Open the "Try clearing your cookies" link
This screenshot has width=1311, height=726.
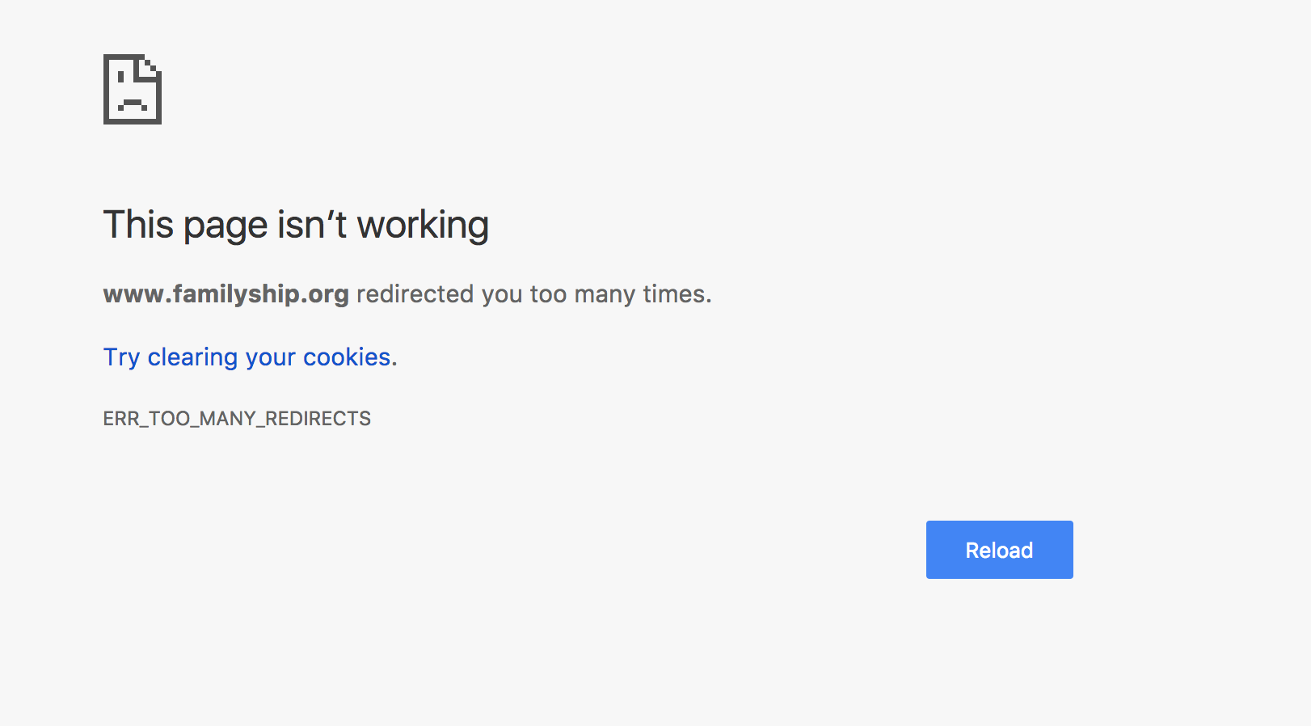click(x=248, y=357)
